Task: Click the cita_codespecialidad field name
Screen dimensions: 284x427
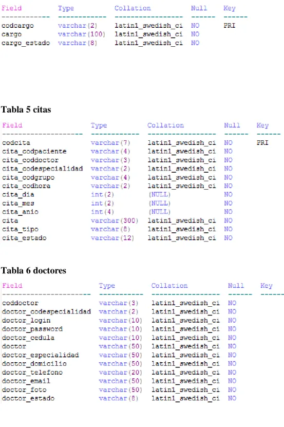Action: tap(43, 169)
